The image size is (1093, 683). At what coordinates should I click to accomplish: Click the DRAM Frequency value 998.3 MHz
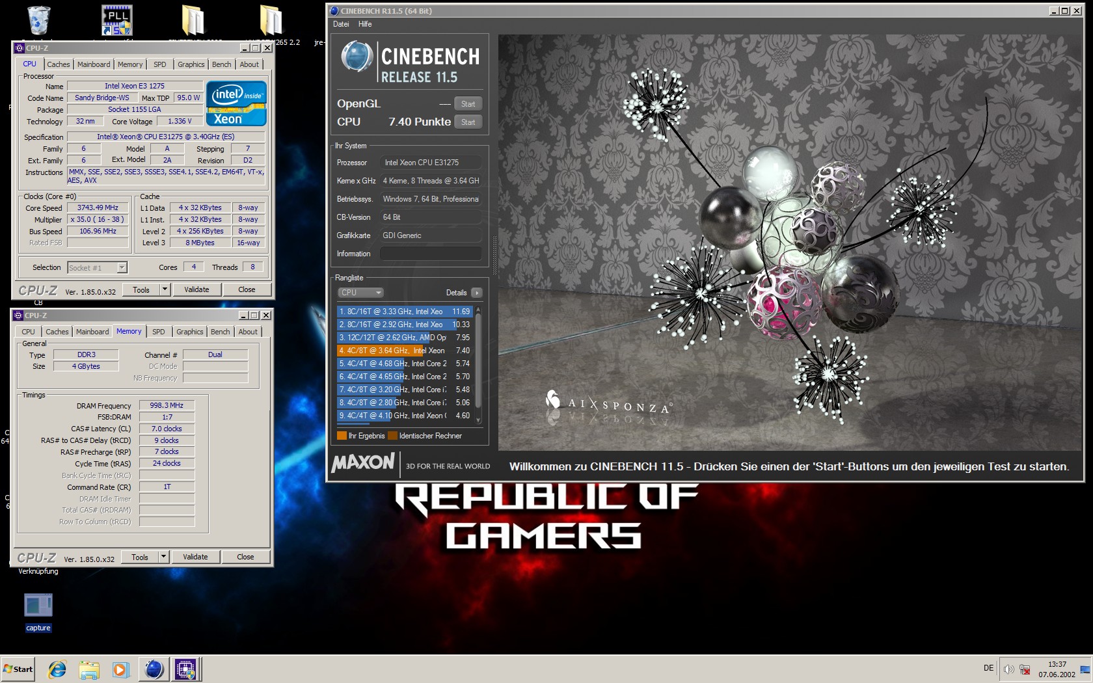click(167, 405)
